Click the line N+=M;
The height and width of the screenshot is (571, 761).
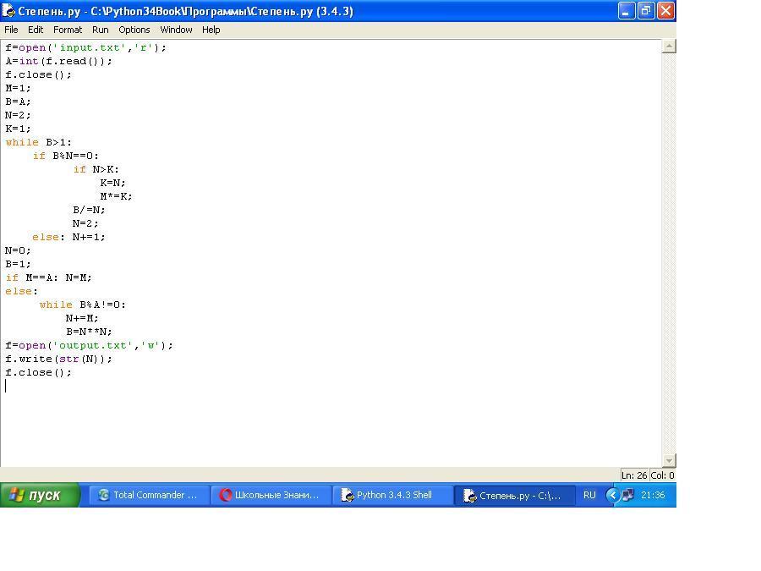pyautogui.click(x=82, y=319)
